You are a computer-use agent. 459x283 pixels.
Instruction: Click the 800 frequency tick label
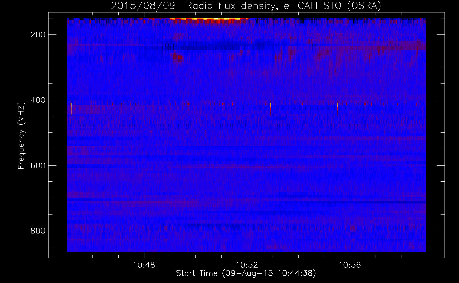[38, 231]
